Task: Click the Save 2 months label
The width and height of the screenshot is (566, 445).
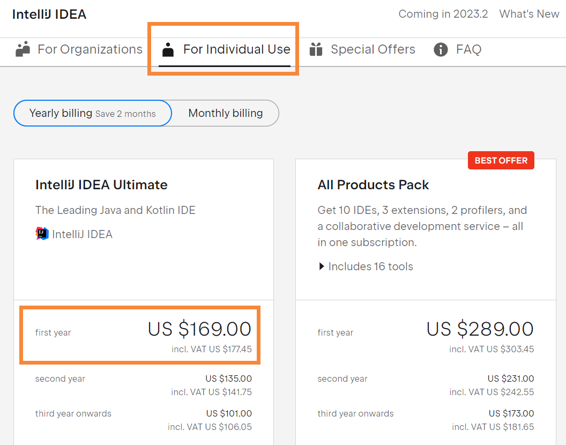Action: coord(125,114)
